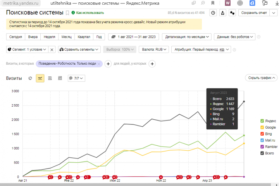Open Валюта: RUB dropdown
The image size is (279, 186).
[154, 50]
